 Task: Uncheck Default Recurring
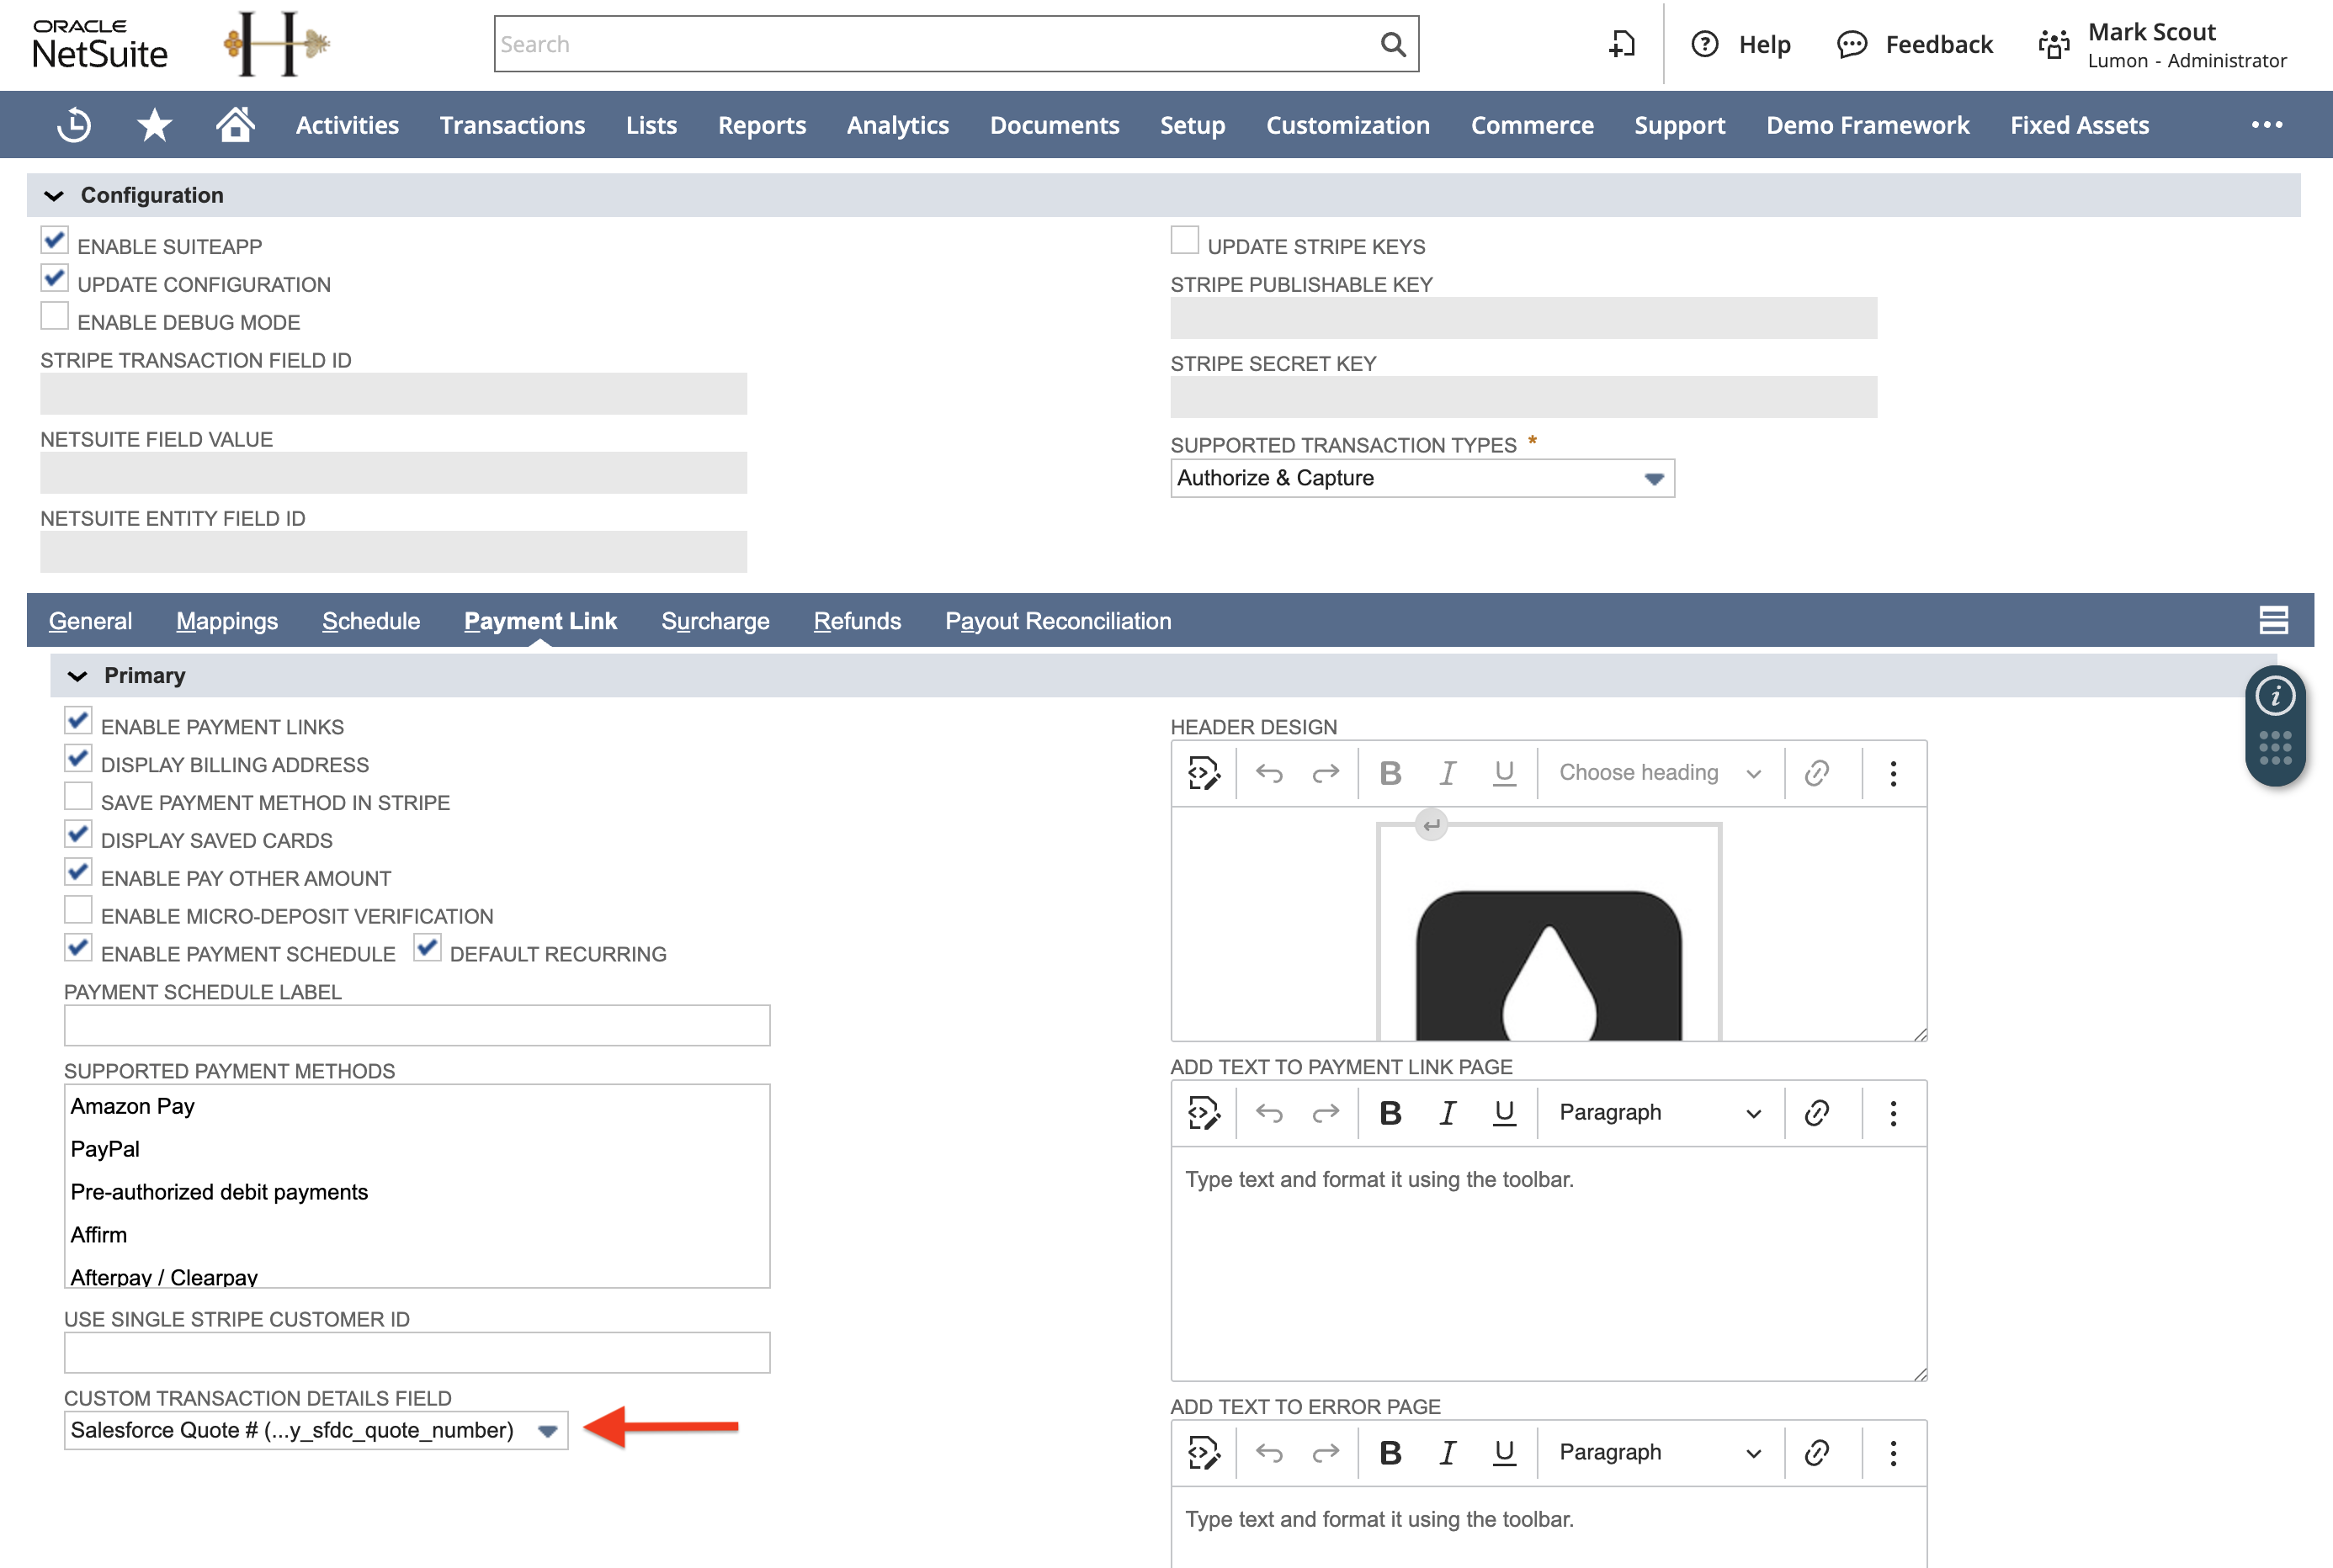pyautogui.click(x=428, y=948)
